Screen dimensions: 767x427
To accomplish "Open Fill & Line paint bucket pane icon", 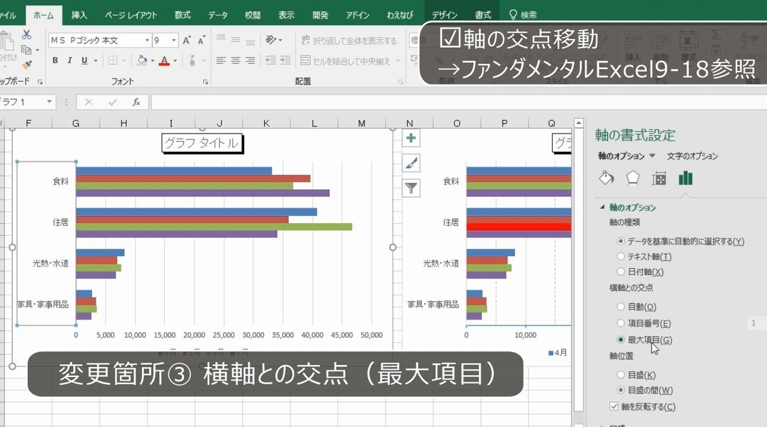I will [606, 178].
